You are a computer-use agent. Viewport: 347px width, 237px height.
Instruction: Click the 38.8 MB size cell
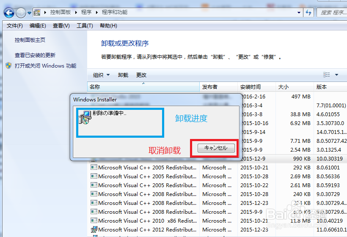[x=300, y=114]
